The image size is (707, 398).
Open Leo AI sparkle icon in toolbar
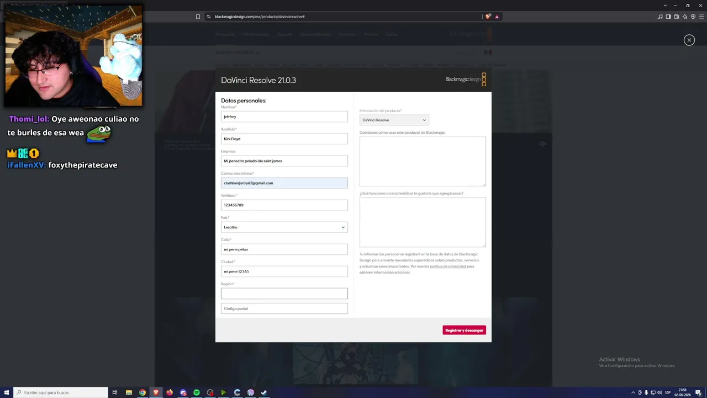[x=685, y=17]
